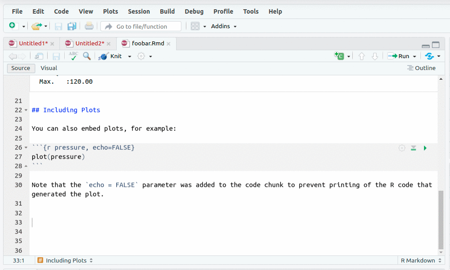The height and width of the screenshot is (270, 450).
Task: Fold the pressure chunk at line 26
Action: pyautogui.click(x=26, y=148)
